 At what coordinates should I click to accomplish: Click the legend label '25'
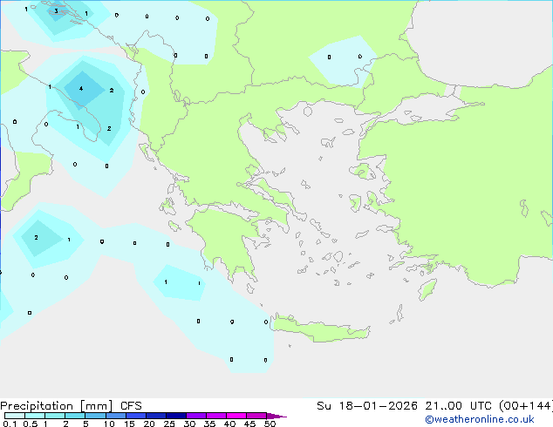(169, 424)
